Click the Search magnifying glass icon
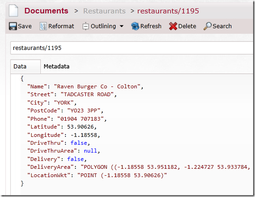The height and width of the screenshot is (197, 255). [208, 26]
